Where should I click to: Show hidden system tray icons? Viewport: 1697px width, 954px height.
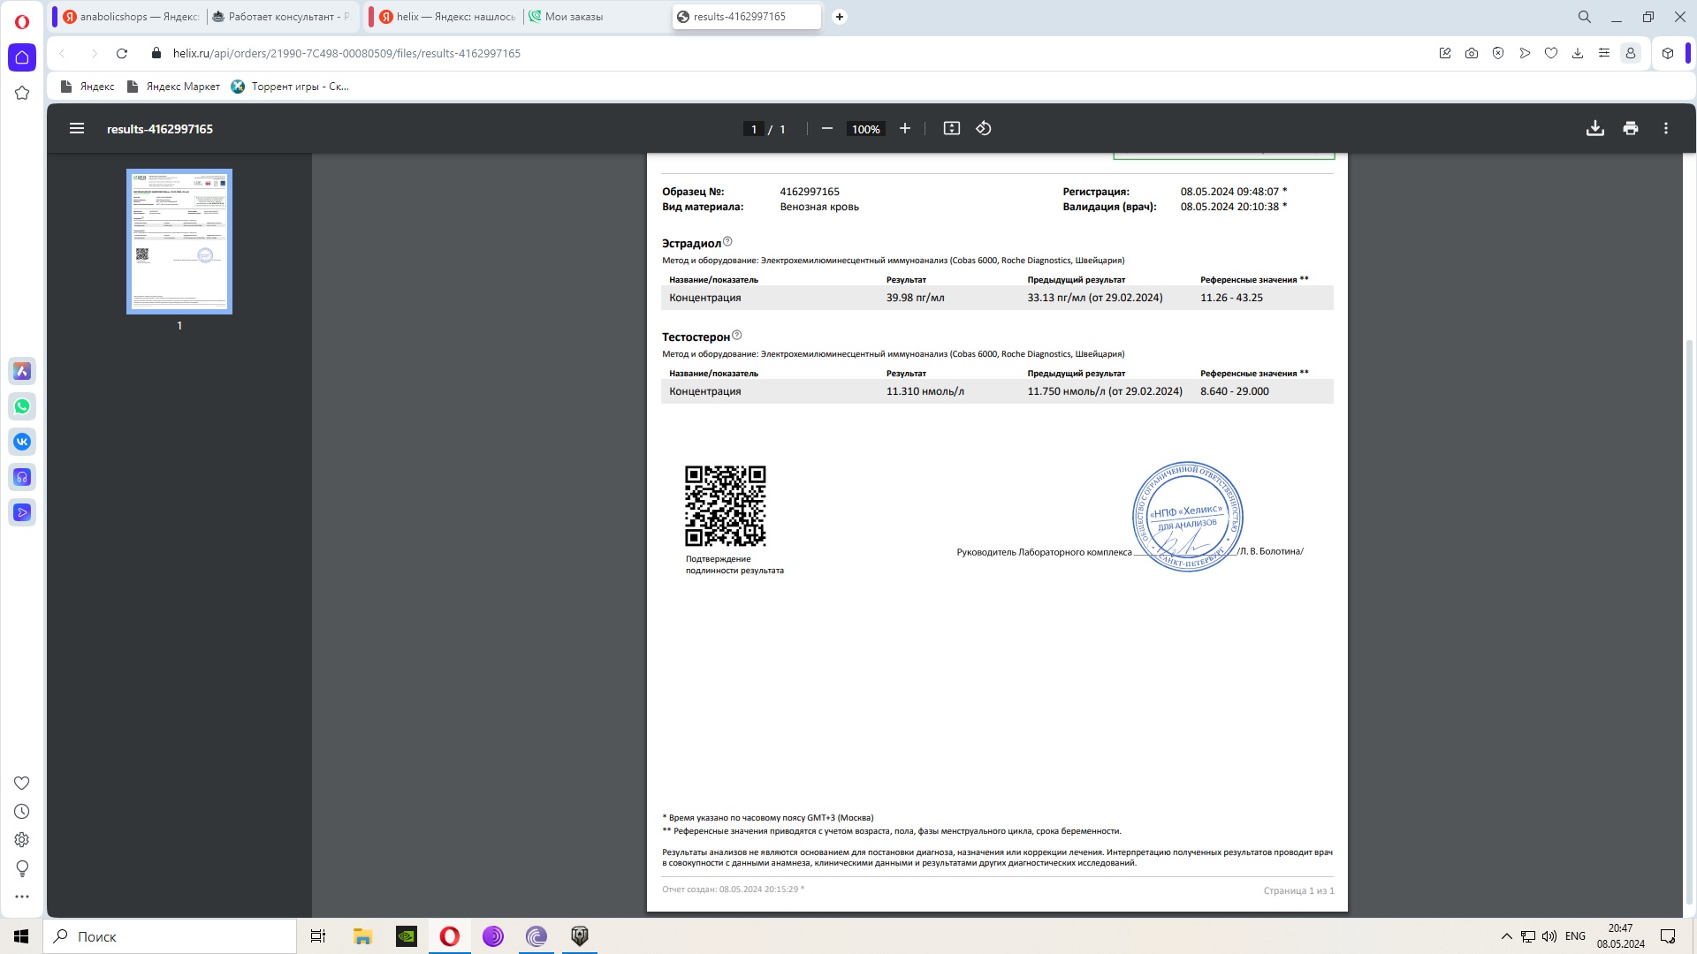[x=1506, y=936]
